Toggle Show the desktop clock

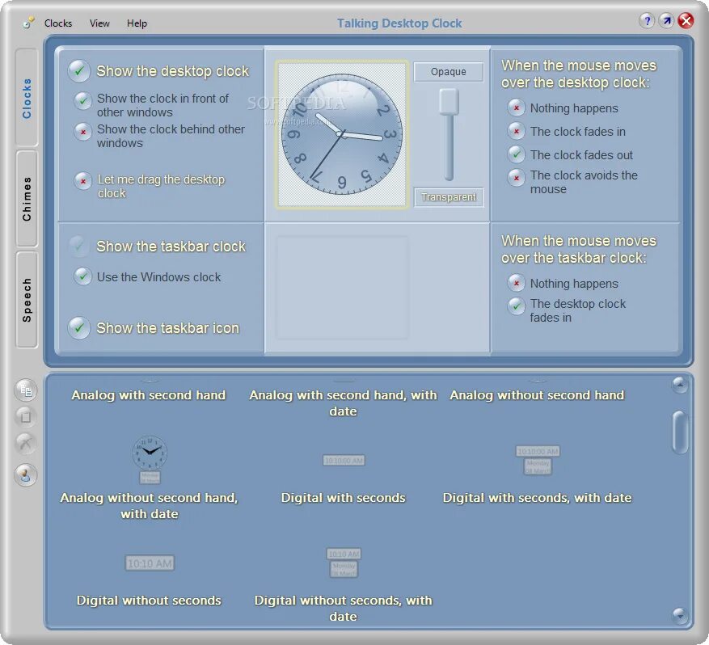point(79,71)
